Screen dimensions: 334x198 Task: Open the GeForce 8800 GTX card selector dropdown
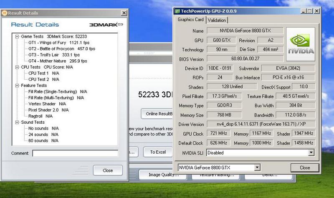tap(257, 168)
